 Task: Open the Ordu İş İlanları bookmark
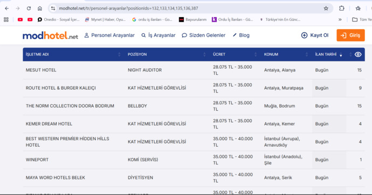pyautogui.click(x=232, y=20)
